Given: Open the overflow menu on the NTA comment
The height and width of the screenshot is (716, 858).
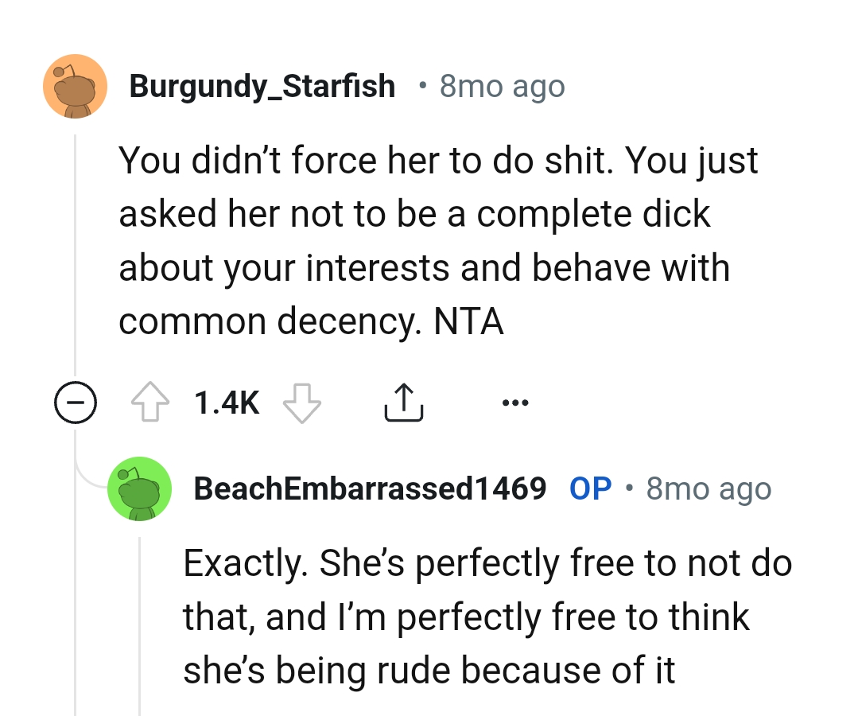Looking at the screenshot, I should point(515,402).
